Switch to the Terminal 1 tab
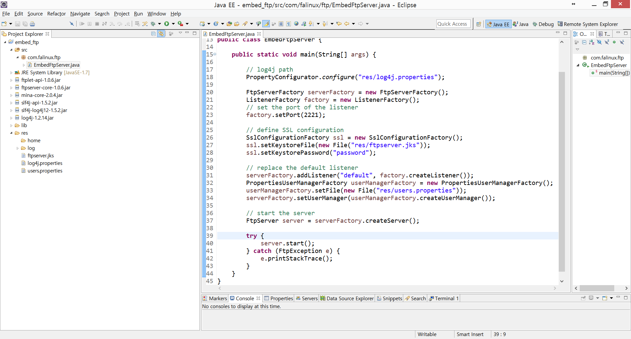 [x=444, y=298]
